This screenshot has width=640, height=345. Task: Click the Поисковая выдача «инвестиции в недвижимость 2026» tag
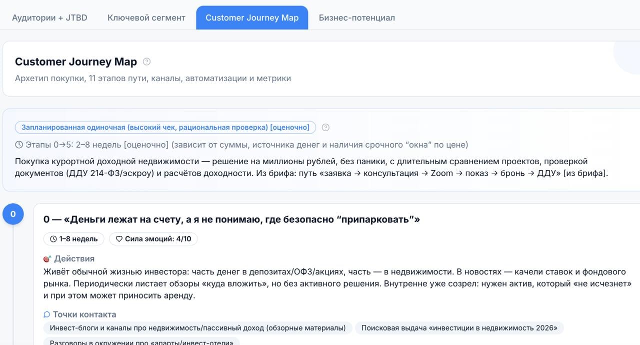tap(459, 328)
